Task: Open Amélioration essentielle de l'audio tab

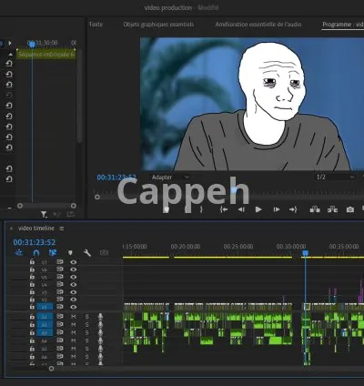Action: click(x=258, y=25)
